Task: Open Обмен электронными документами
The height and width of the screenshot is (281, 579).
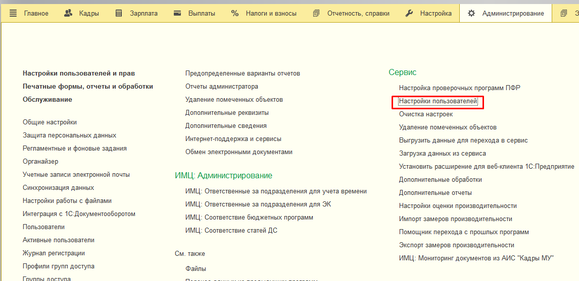Action: (238, 152)
